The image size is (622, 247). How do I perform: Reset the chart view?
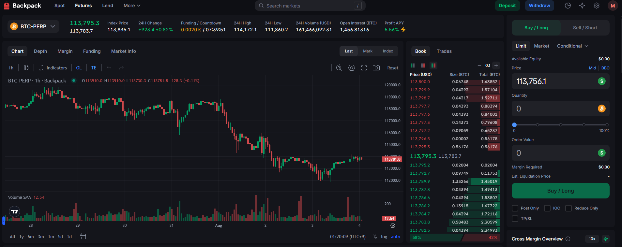point(393,68)
